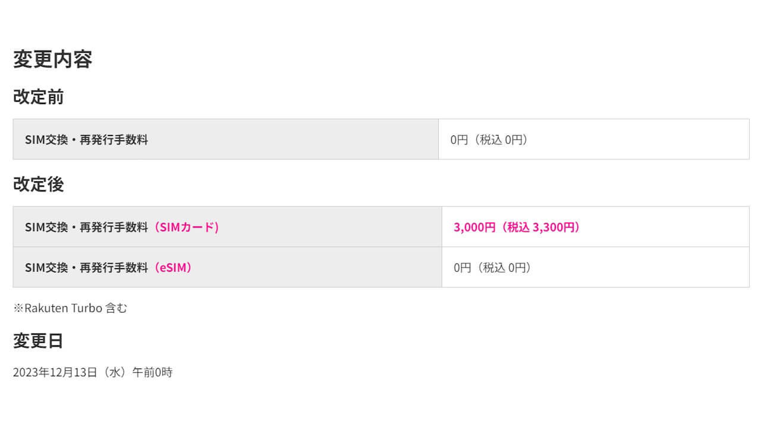761x428 pixels.
Task: Click the "変更内容" main heading
Action: [x=52, y=59]
